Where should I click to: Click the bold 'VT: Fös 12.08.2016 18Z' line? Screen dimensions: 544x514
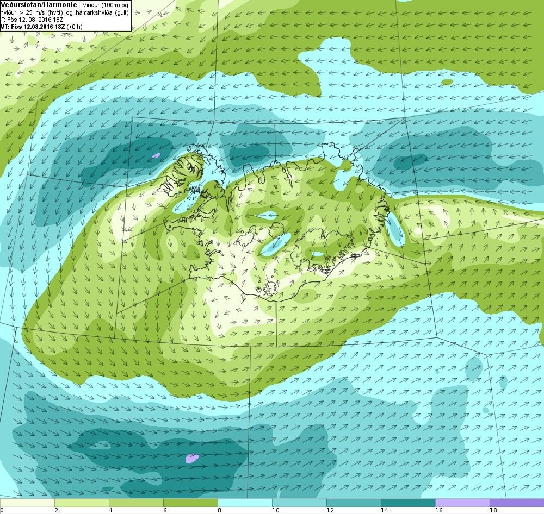[33, 27]
